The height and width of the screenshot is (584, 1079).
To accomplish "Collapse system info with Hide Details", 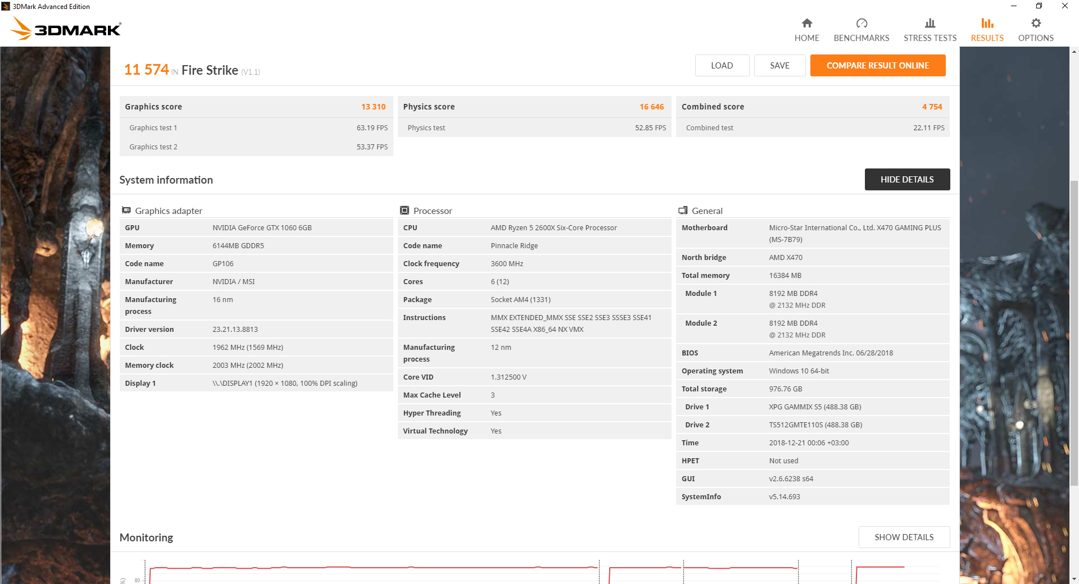I will 907,180.
